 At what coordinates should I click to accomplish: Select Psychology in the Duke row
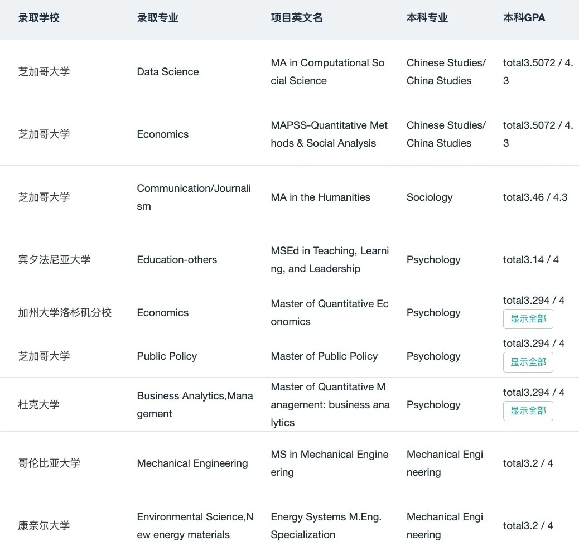tap(433, 404)
